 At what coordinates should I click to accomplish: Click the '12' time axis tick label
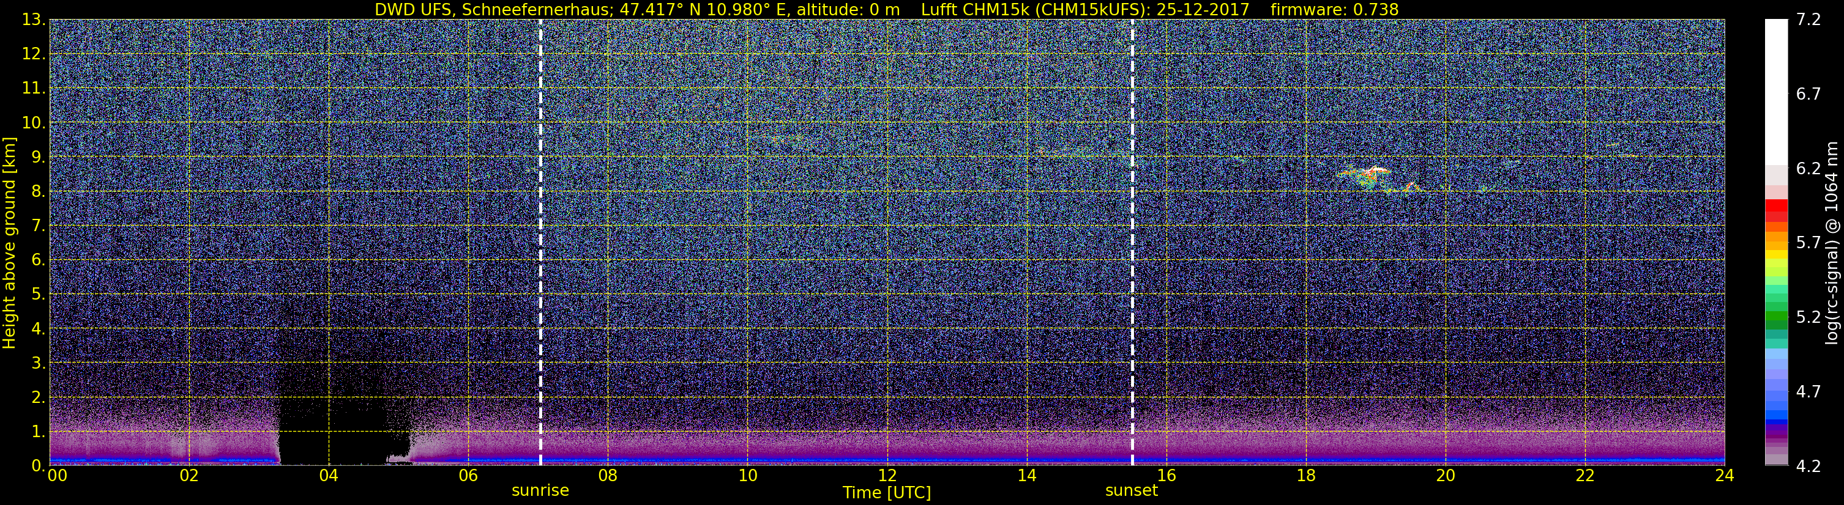pyautogui.click(x=887, y=476)
